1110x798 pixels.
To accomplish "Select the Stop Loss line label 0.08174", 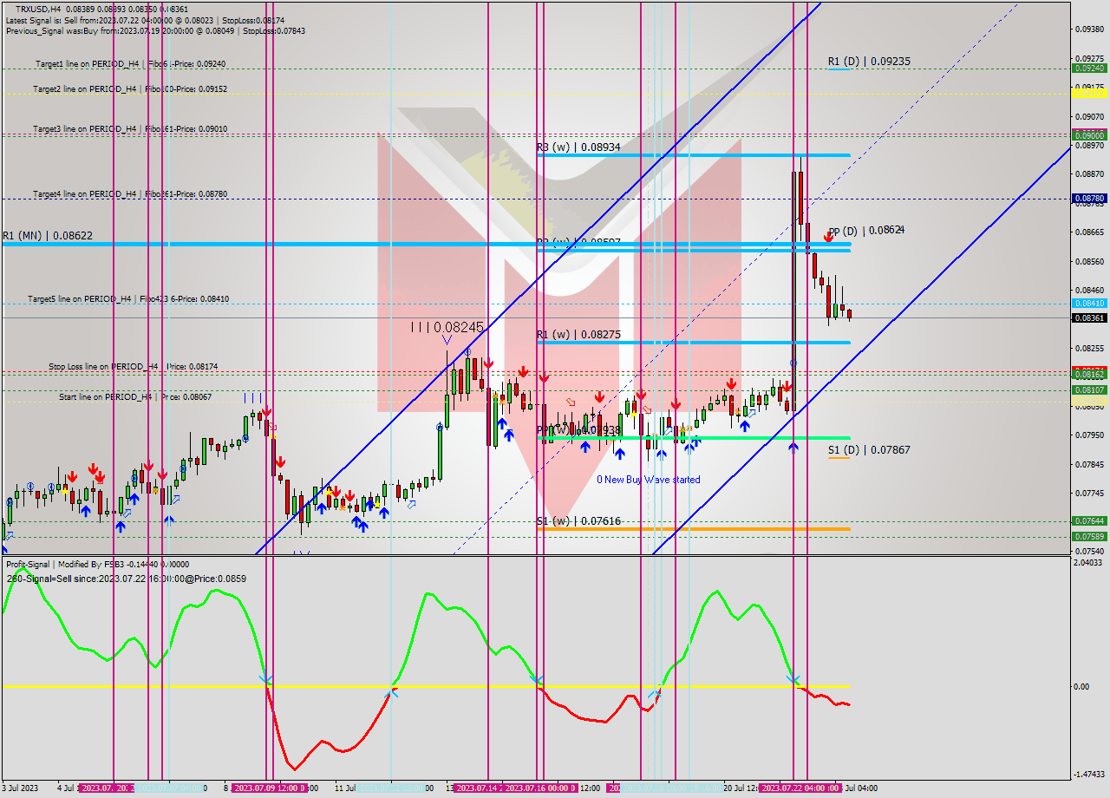I will (x=133, y=367).
